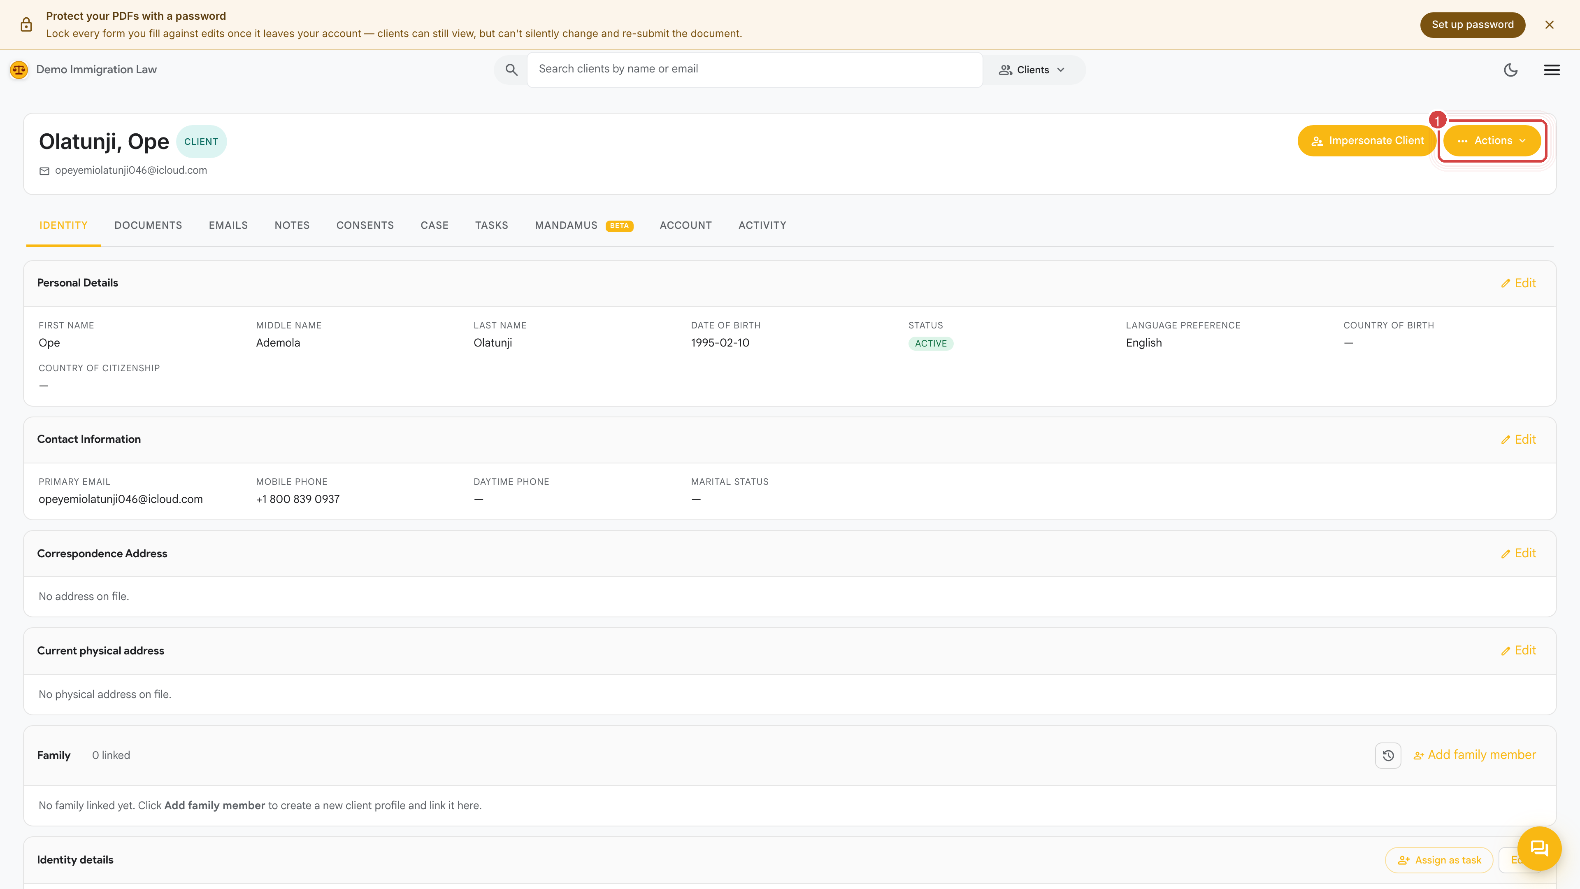This screenshot has width=1580, height=889.
Task: Click the middle name Ademola
Action: [x=278, y=343]
